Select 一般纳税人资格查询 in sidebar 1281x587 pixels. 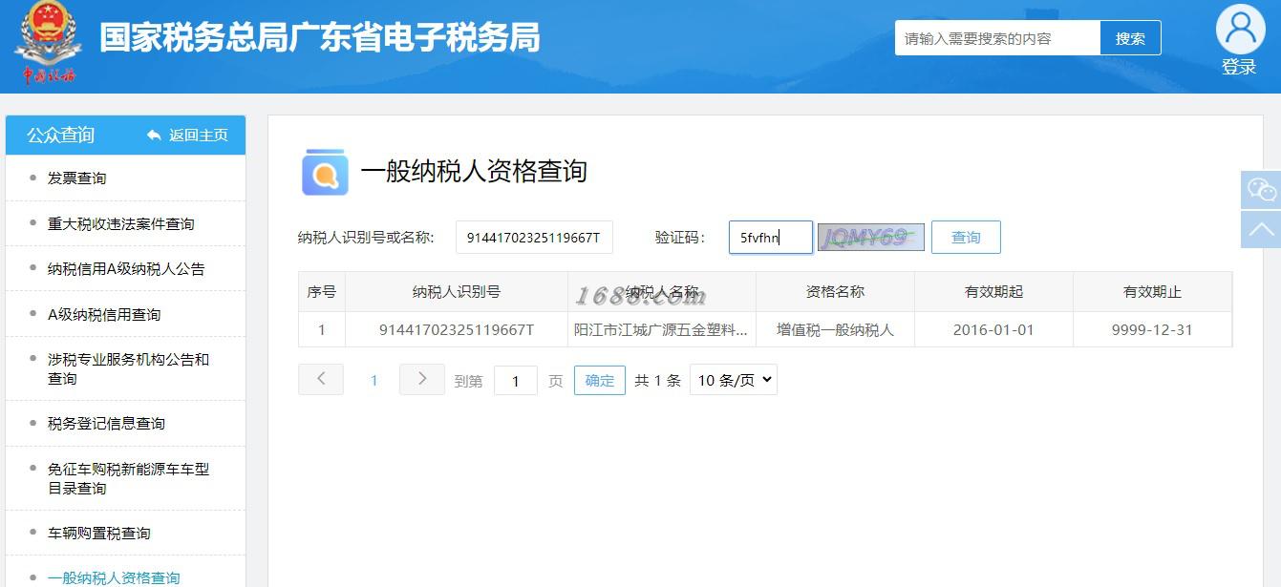114,577
